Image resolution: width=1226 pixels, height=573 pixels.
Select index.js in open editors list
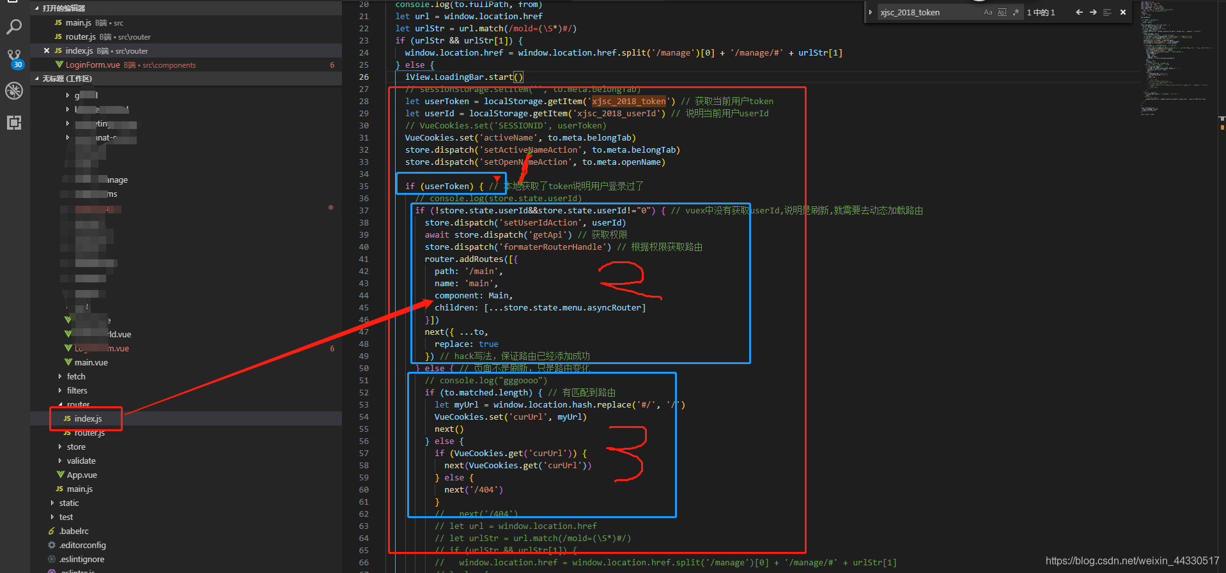(186, 50)
